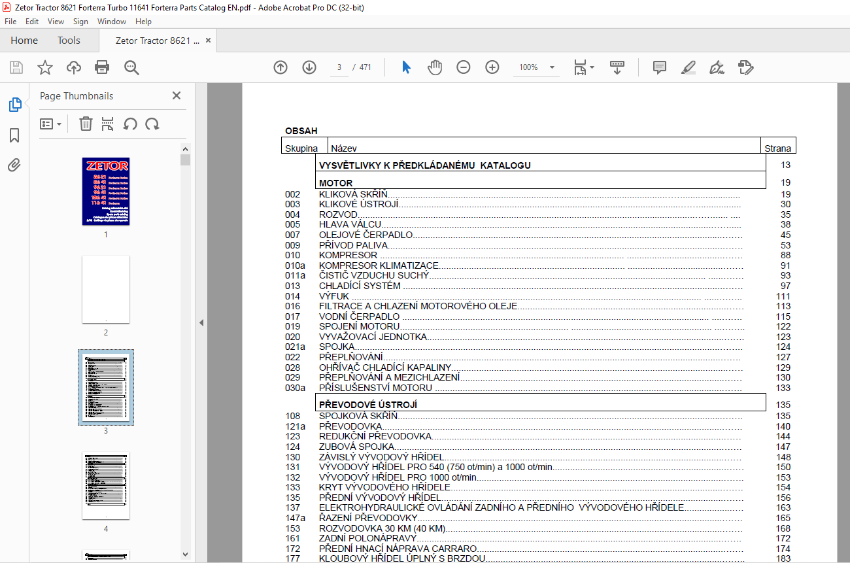Click the insert pages icon in thumbnails
This screenshot has height=563, width=850.
[x=108, y=124]
